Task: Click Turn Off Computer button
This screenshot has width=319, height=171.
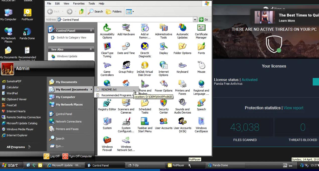Action: point(77,156)
